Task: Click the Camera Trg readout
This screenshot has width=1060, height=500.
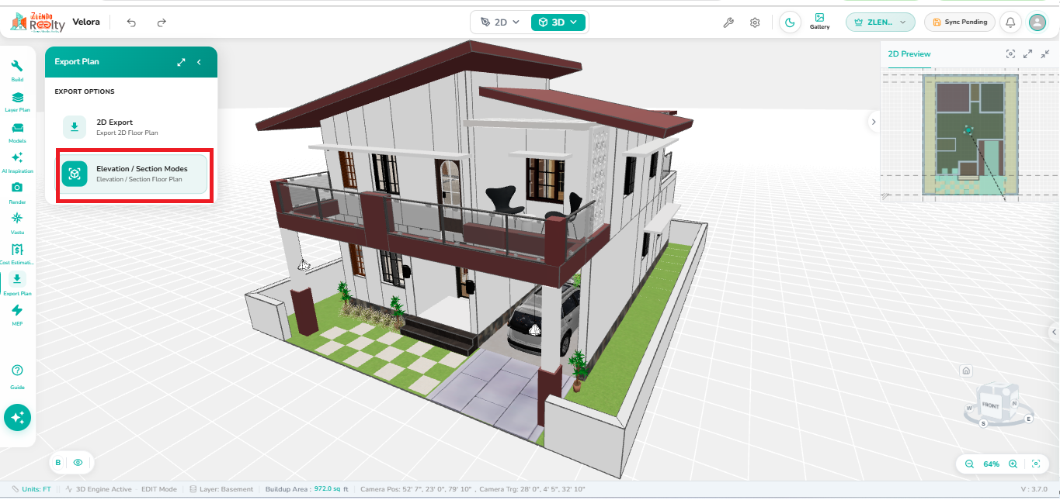Action: 532,489
